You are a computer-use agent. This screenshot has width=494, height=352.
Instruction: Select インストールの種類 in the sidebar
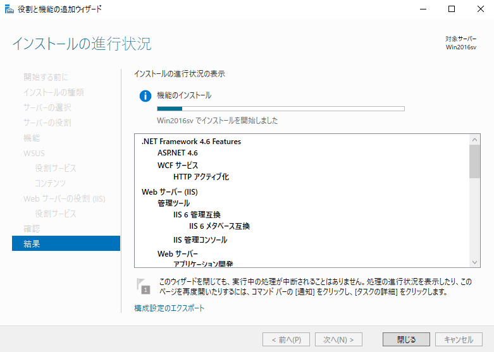pyautogui.click(x=54, y=92)
